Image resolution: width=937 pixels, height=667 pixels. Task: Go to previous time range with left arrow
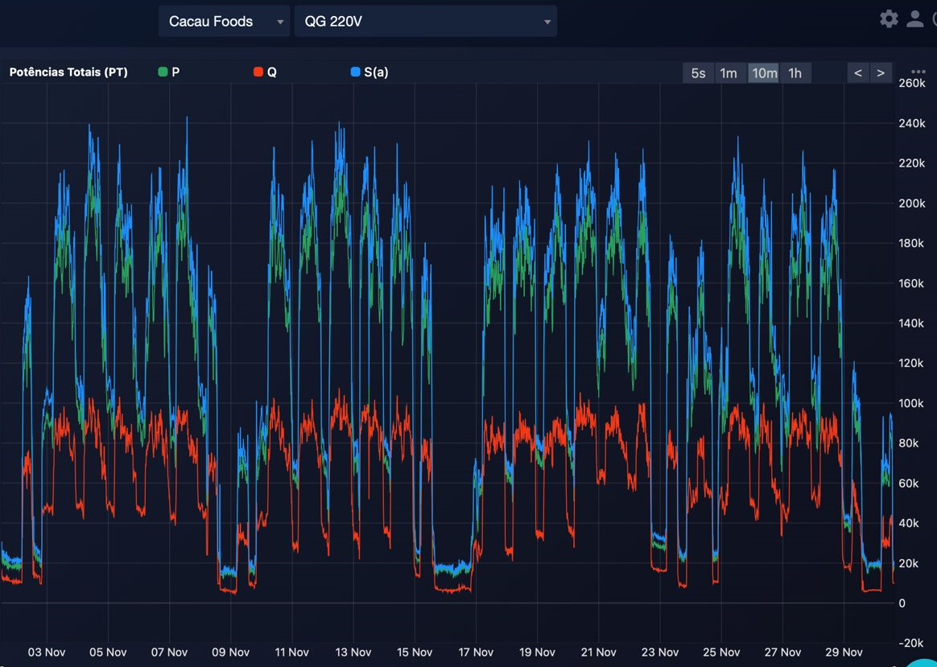(x=858, y=73)
